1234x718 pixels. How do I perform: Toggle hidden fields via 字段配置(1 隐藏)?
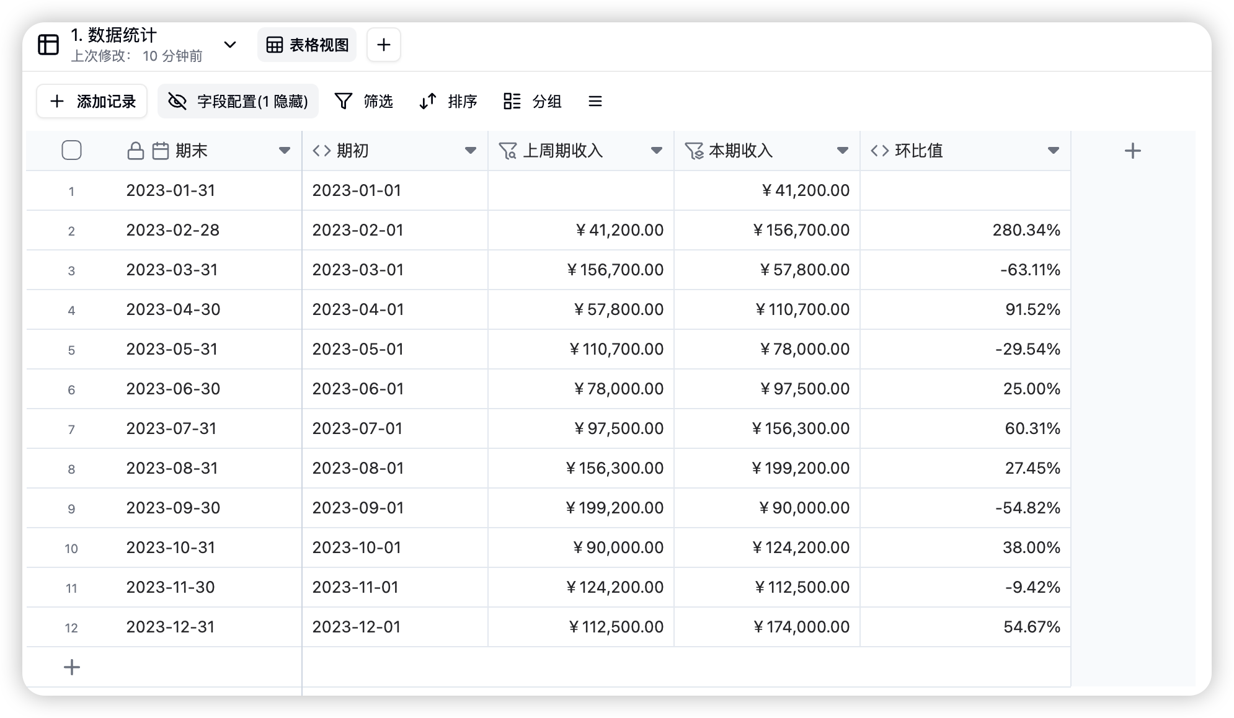click(251, 101)
